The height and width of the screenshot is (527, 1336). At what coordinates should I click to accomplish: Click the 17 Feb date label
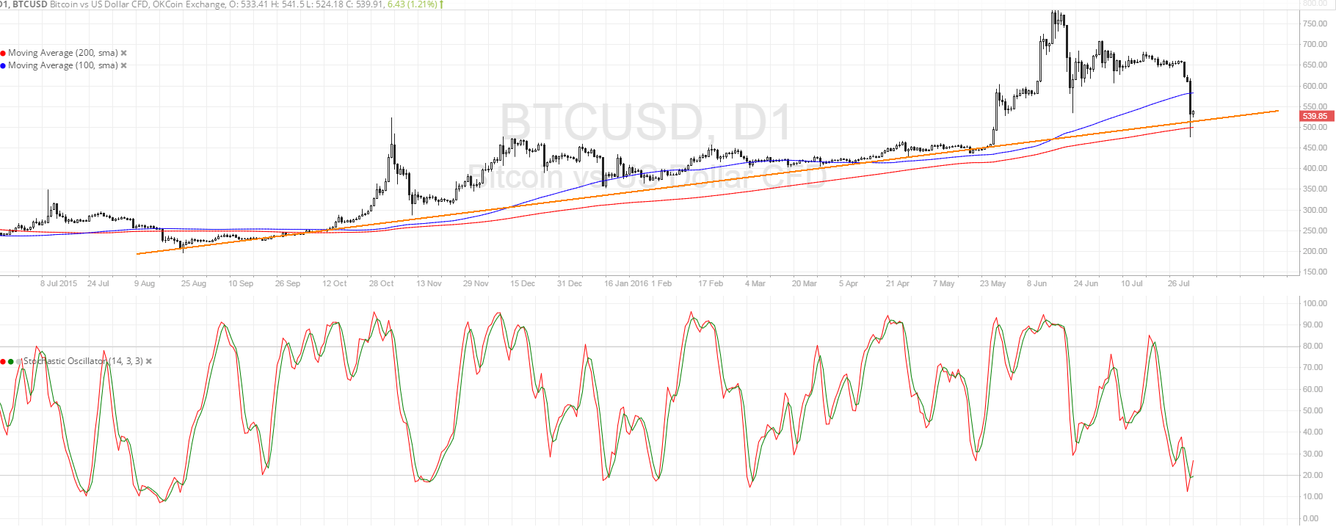click(711, 283)
